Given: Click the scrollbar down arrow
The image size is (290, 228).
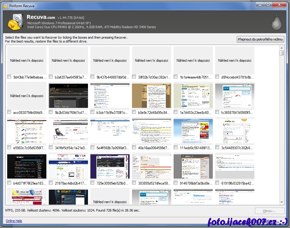Looking at the screenshot, I should tap(281, 202).
